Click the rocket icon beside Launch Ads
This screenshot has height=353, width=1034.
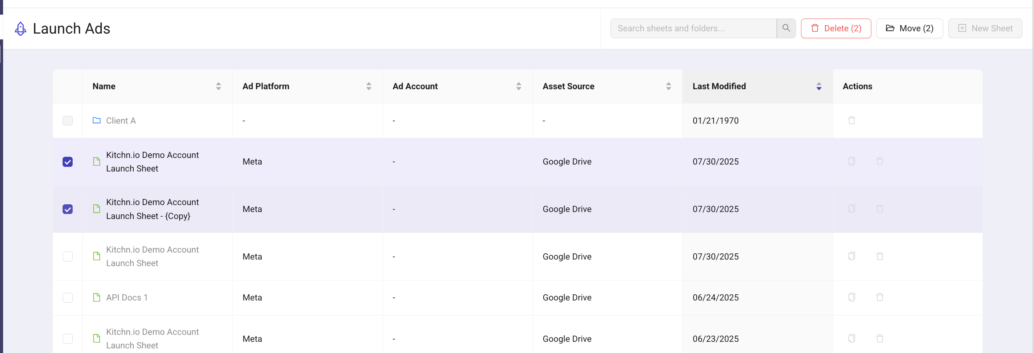click(20, 29)
